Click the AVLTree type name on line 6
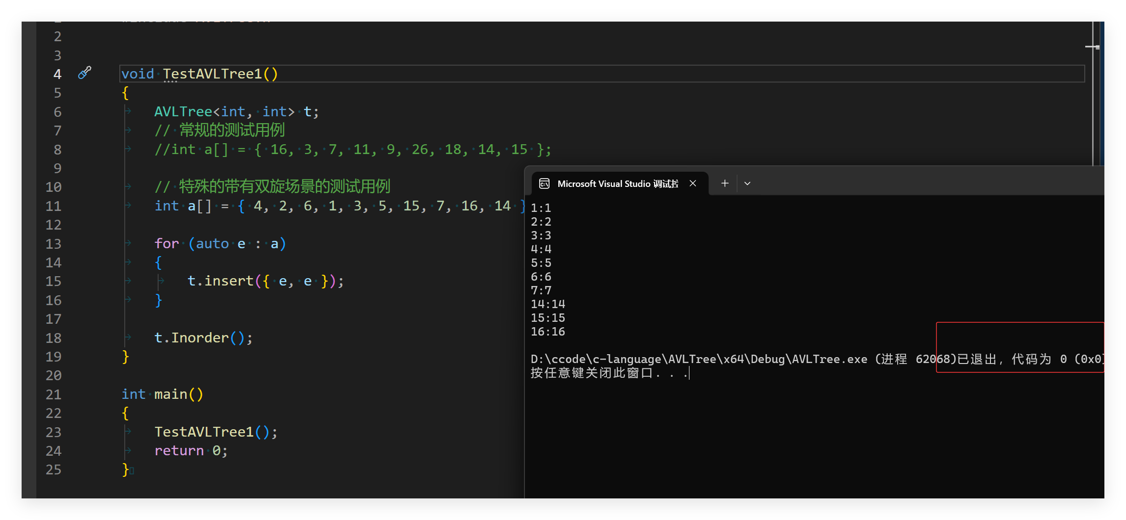 [x=183, y=111]
